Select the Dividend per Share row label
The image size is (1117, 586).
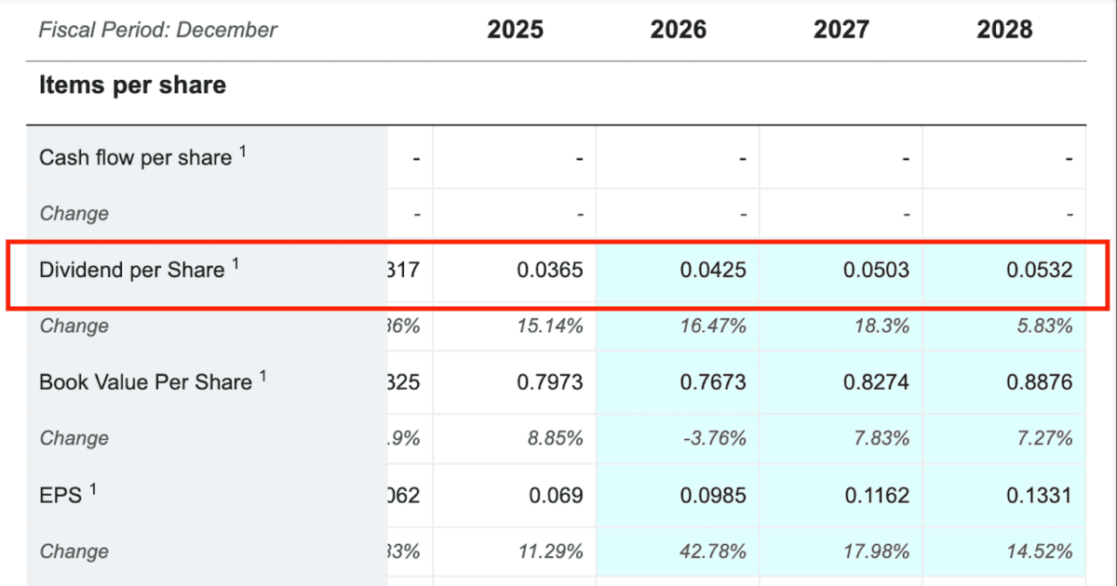(x=132, y=270)
